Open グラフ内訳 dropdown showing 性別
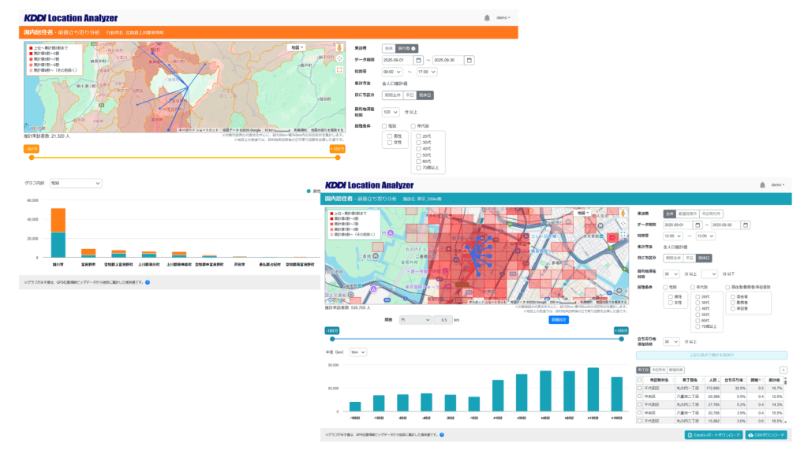The width and height of the screenshot is (808, 454). pos(75,183)
